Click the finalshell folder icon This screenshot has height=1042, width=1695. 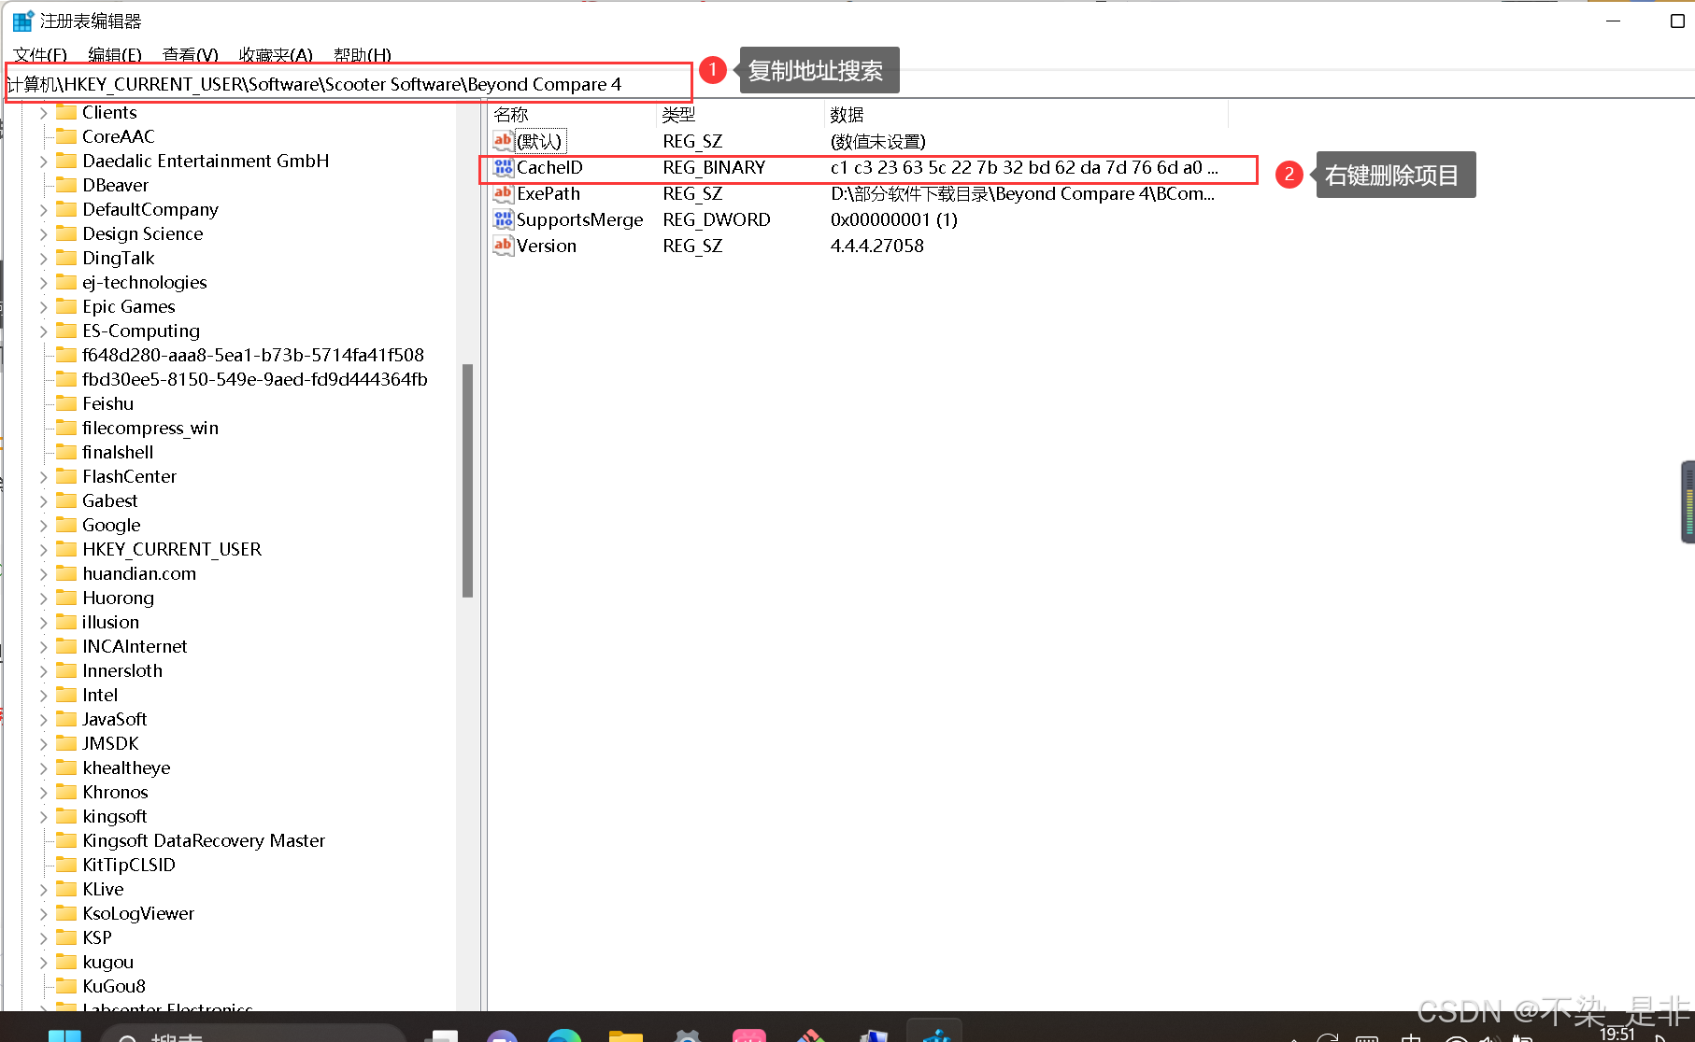(x=66, y=452)
